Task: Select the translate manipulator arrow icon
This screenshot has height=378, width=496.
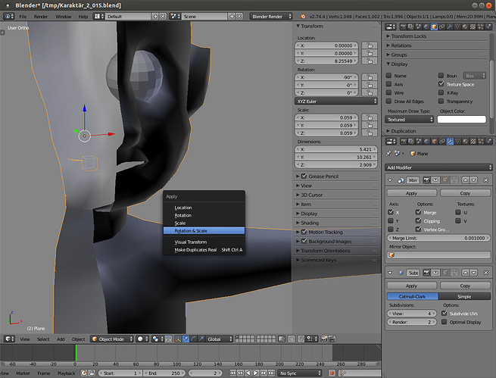Action: pos(186,339)
